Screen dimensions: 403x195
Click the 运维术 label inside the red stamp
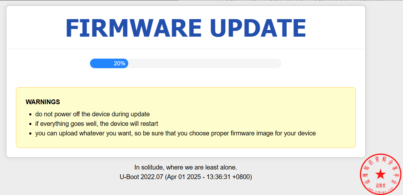(381, 185)
